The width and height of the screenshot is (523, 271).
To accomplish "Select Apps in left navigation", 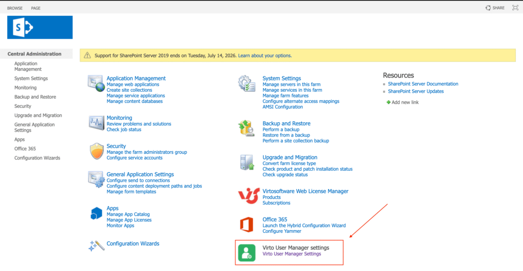I will pos(19,140).
